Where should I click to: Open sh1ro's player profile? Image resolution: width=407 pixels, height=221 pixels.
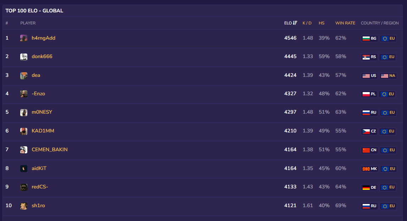tap(38, 206)
